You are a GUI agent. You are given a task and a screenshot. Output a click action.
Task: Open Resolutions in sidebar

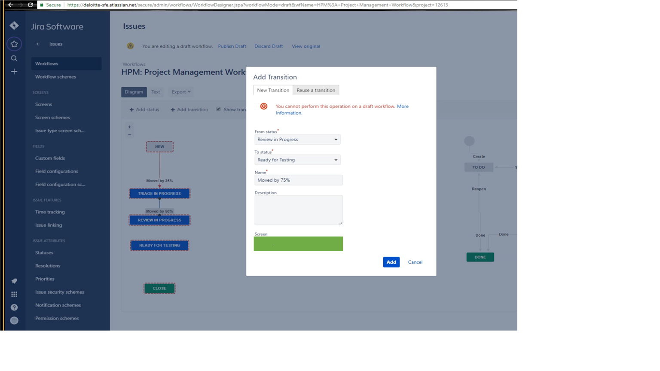point(48,266)
